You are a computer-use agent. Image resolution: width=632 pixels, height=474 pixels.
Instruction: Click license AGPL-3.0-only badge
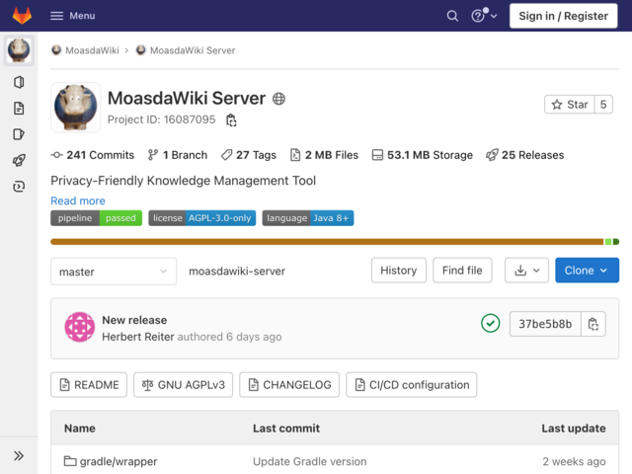click(x=201, y=218)
